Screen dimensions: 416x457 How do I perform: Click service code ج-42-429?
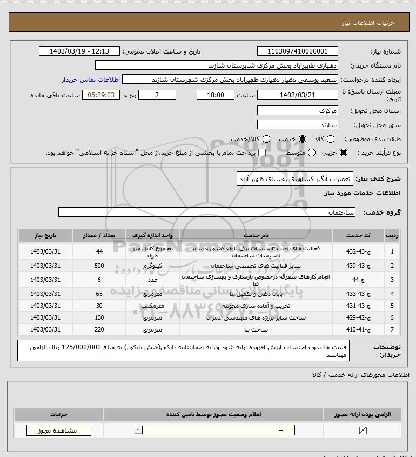coord(358,317)
